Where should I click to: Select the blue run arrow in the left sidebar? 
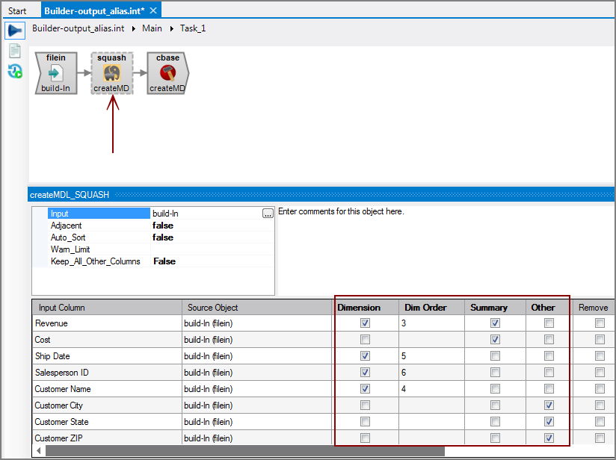13,30
